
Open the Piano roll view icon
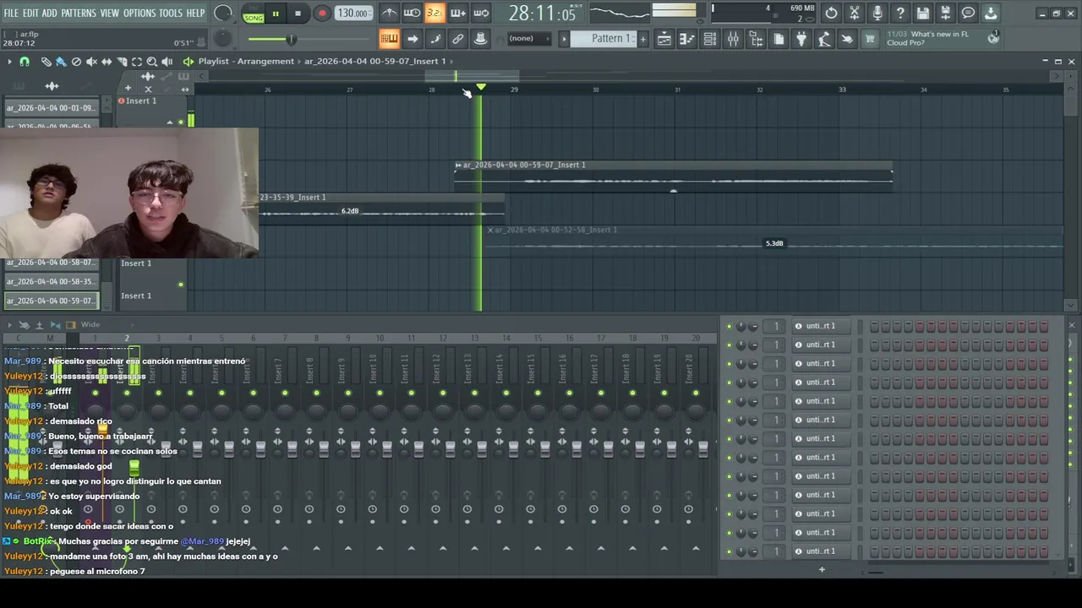point(687,39)
